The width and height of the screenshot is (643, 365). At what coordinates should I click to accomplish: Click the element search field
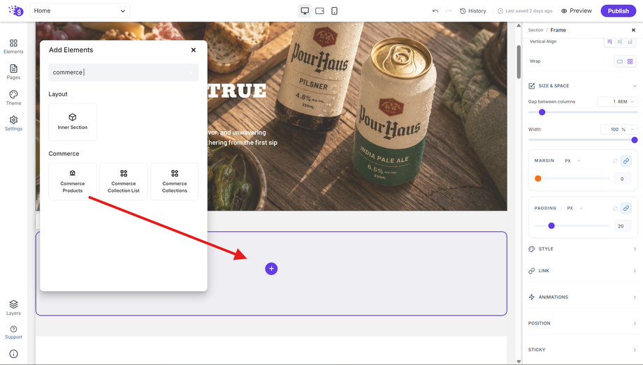[124, 73]
